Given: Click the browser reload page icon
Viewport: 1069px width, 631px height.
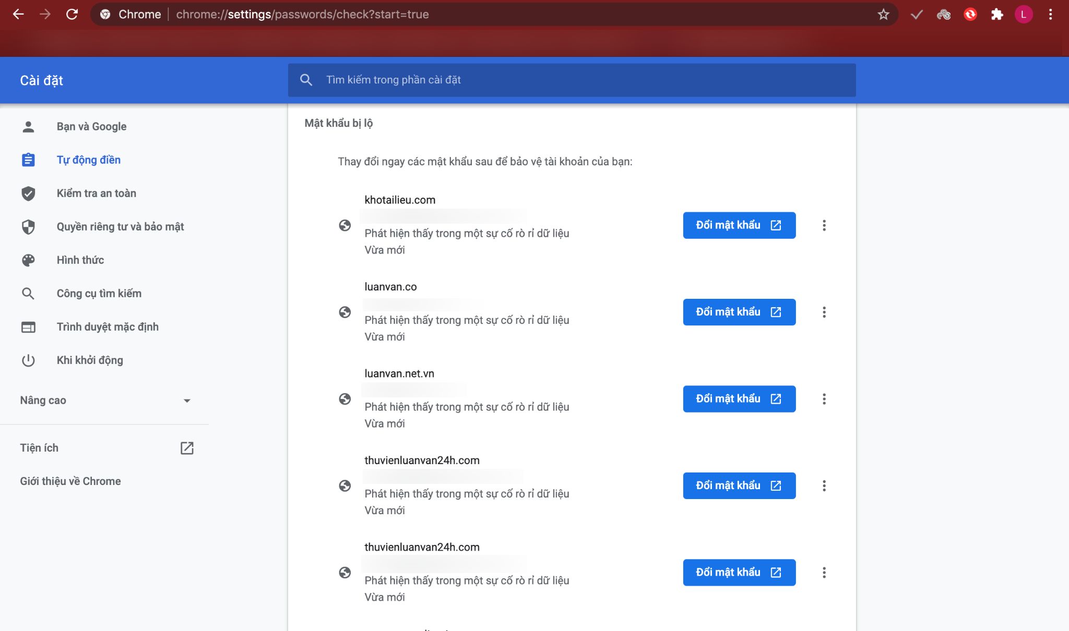Looking at the screenshot, I should [72, 14].
